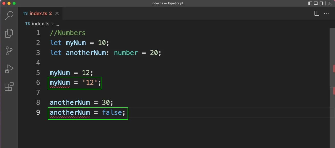Open the Source Control view

9,51
